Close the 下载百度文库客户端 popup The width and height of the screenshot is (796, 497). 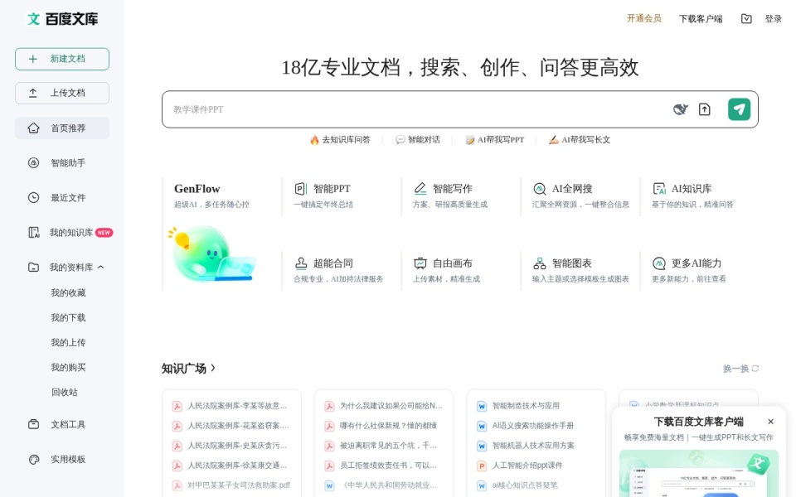pyautogui.click(x=770, y=422)
